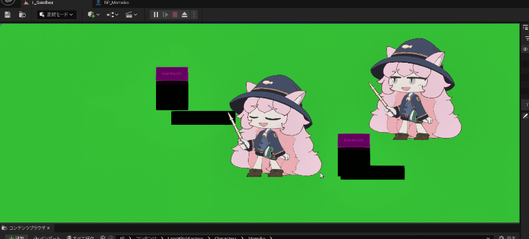Open the add-content cube dropdown with the green plus
The width and height of the screenshot is (529, 239).
coord(93,15)
